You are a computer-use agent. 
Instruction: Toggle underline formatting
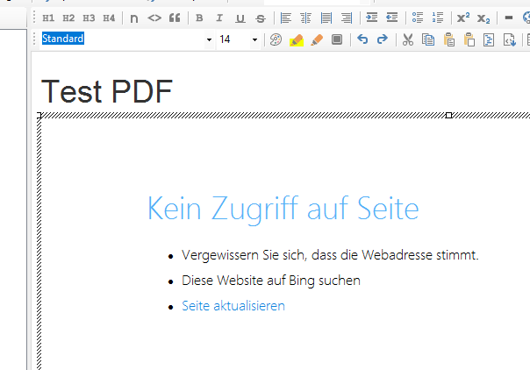coord(240,18)
